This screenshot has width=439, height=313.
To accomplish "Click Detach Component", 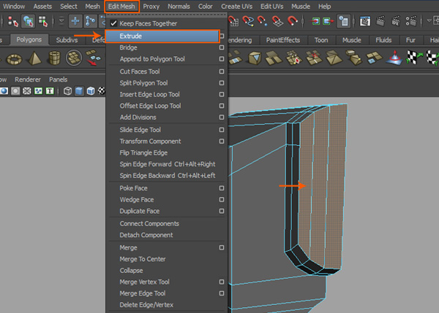I will pos(146,235).
